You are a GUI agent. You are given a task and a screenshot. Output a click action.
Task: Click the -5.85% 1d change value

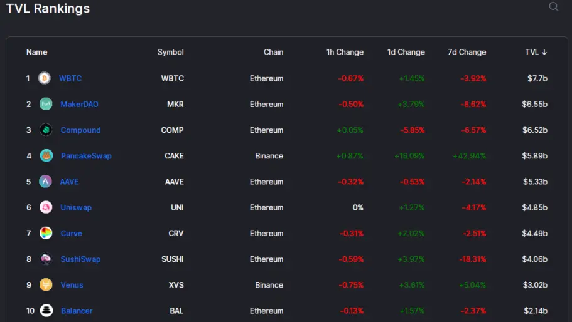[413, 130]
